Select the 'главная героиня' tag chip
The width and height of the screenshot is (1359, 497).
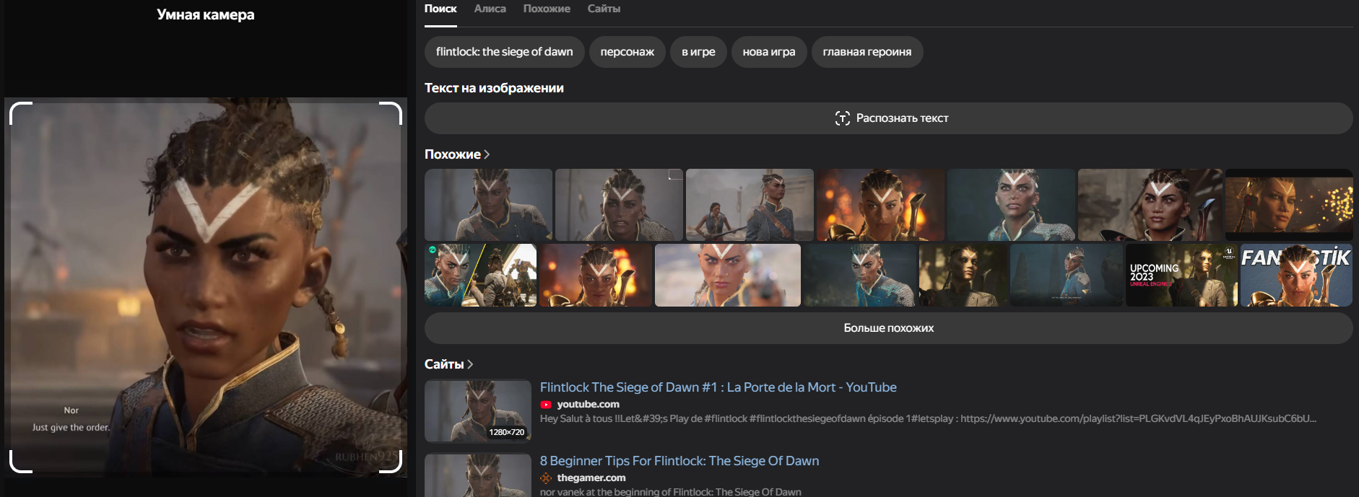(867, 52)
